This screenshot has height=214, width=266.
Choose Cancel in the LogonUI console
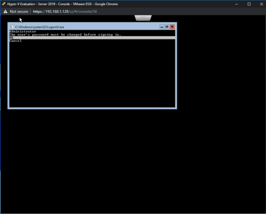click(x=15, y=41)
